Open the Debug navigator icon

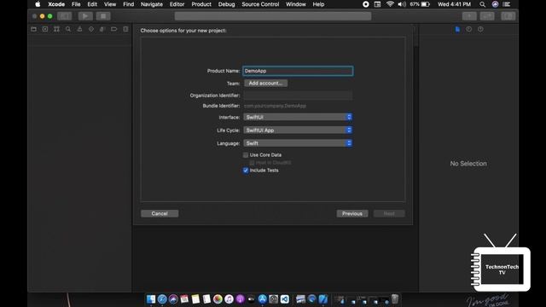coord(102,29)
